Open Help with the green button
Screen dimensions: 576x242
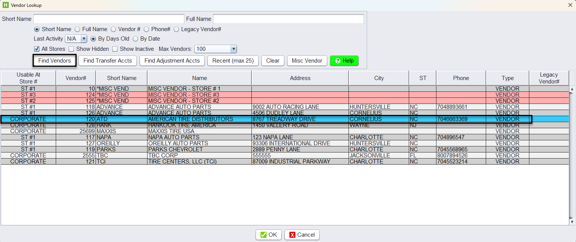click(x=344, y=61)
